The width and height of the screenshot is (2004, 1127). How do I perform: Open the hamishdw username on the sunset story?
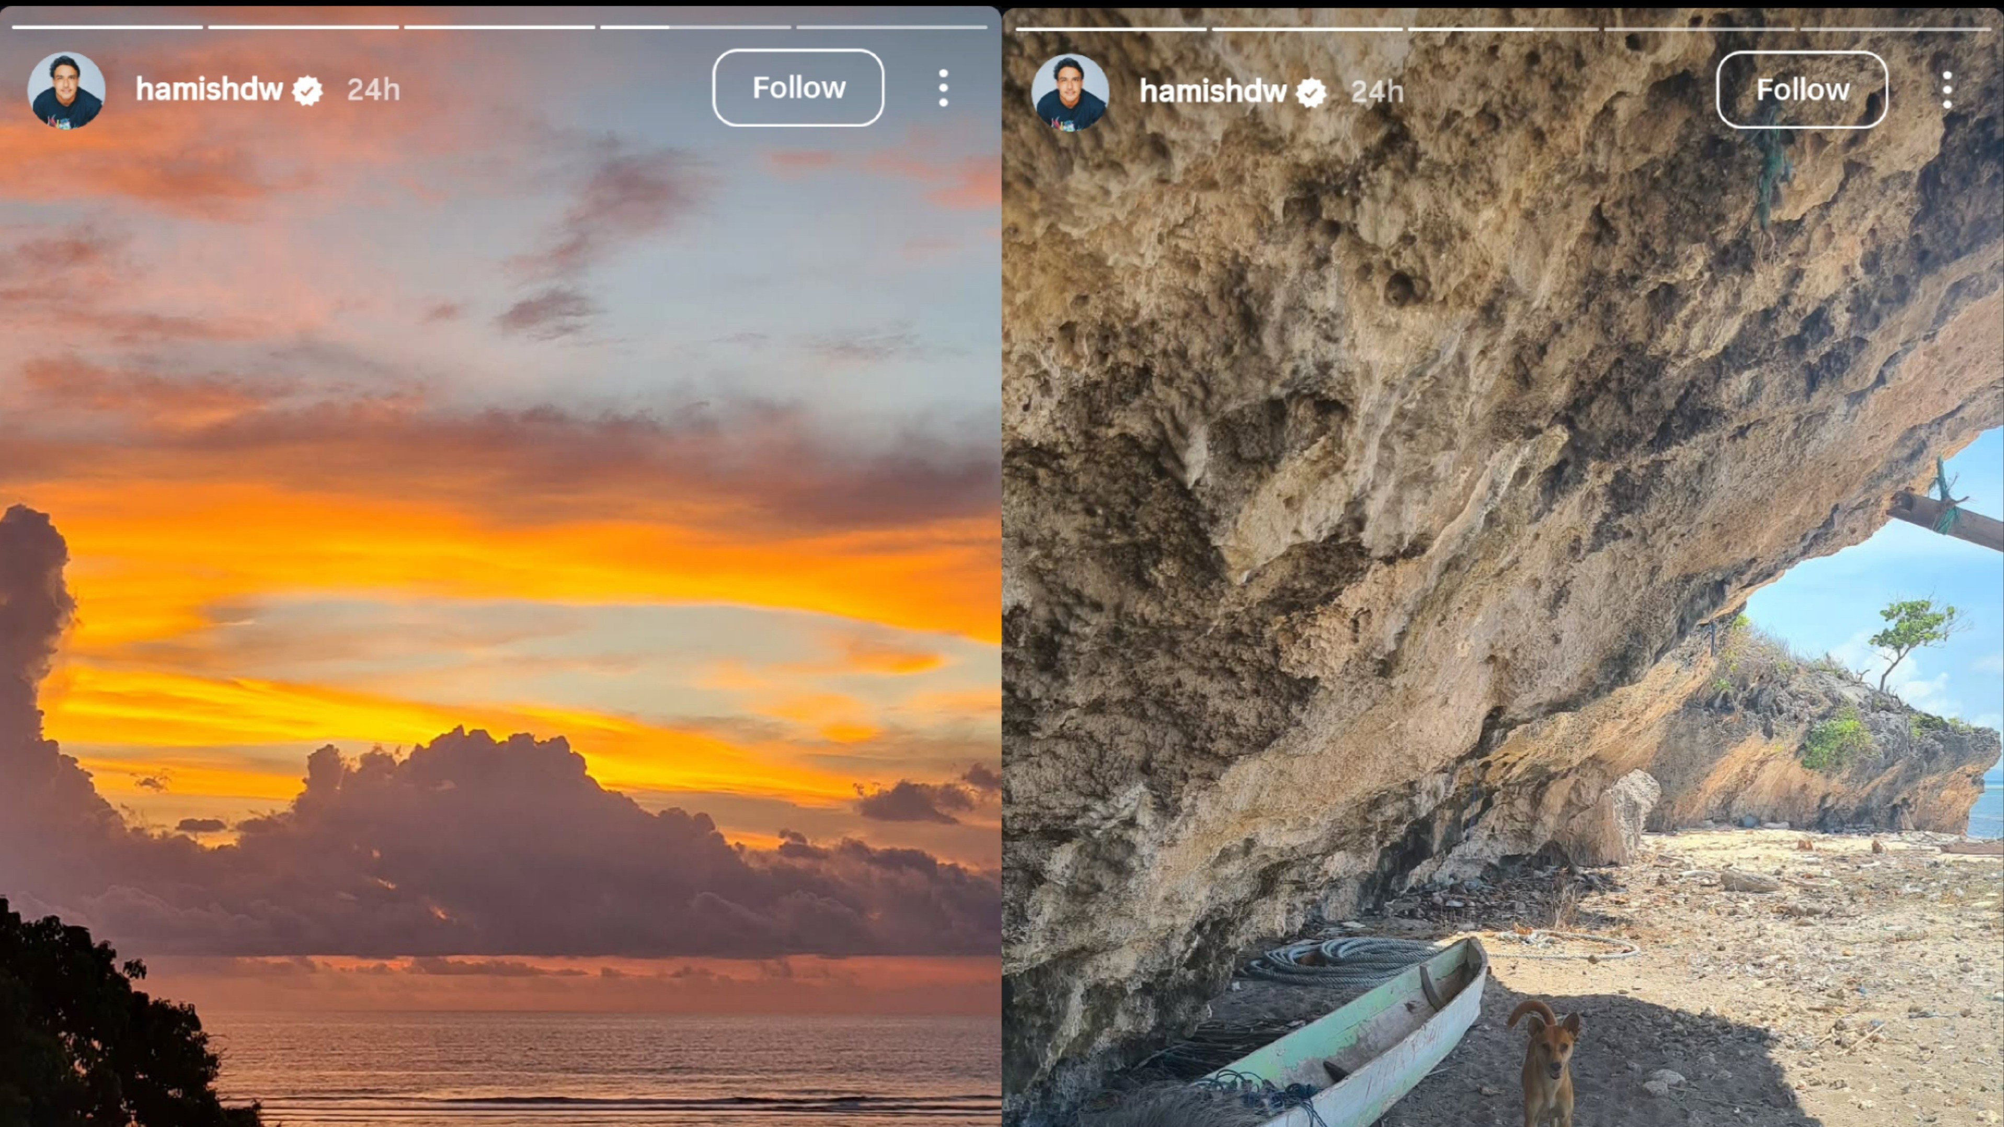(209, 89)
